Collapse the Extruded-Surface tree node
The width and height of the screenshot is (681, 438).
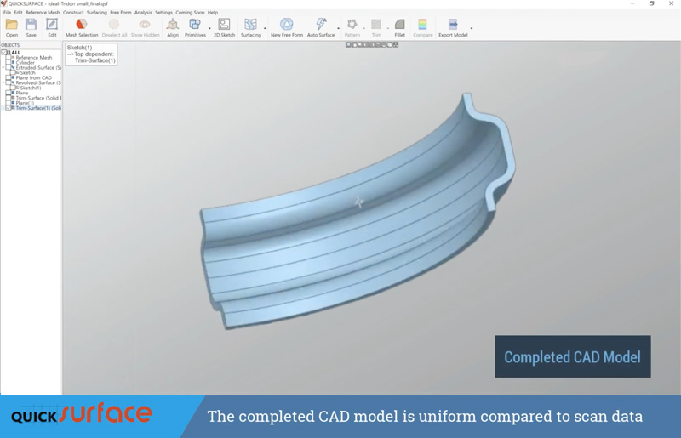(x=3, y=68)
